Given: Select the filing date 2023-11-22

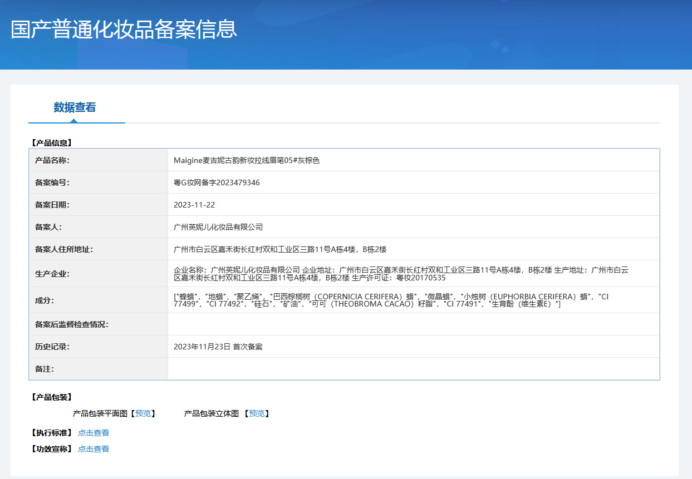Looking at the screenshot, I should (194, 205).
